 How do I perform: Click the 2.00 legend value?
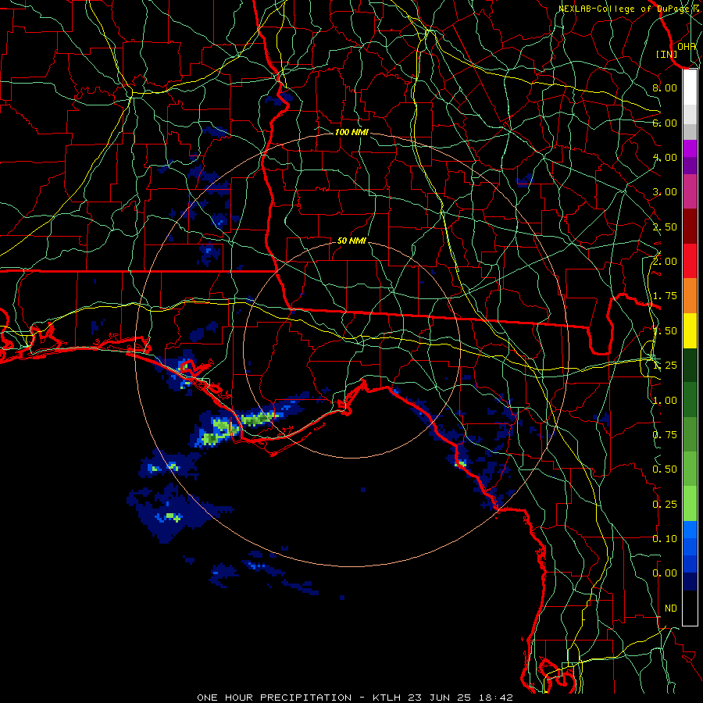click(665, 262)
